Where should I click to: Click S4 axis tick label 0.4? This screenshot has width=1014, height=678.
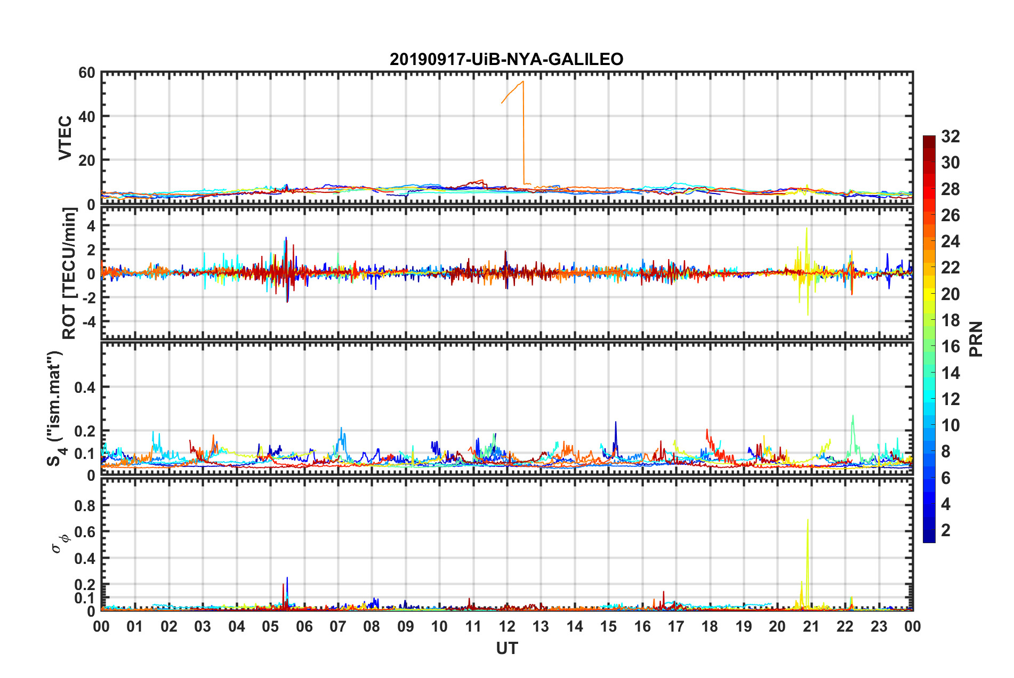click(85, 388)
